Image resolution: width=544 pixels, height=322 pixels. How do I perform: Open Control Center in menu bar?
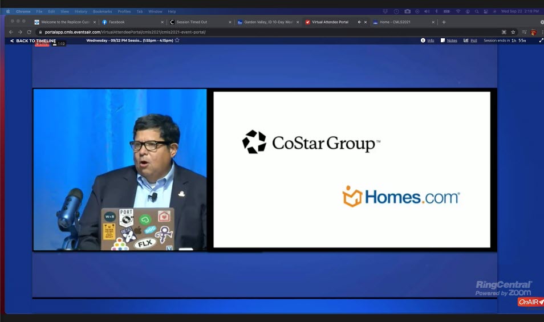486,11
